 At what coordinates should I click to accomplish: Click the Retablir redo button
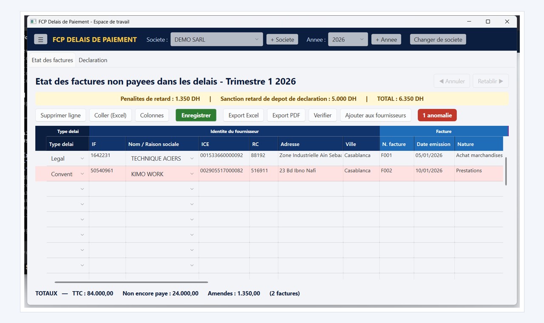(490, 81)
